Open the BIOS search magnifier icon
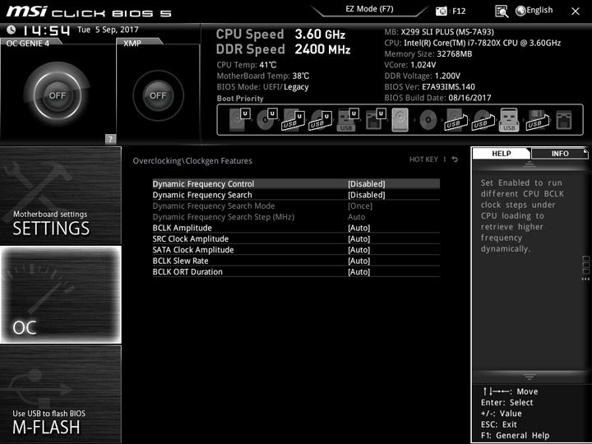 [502, 12]
